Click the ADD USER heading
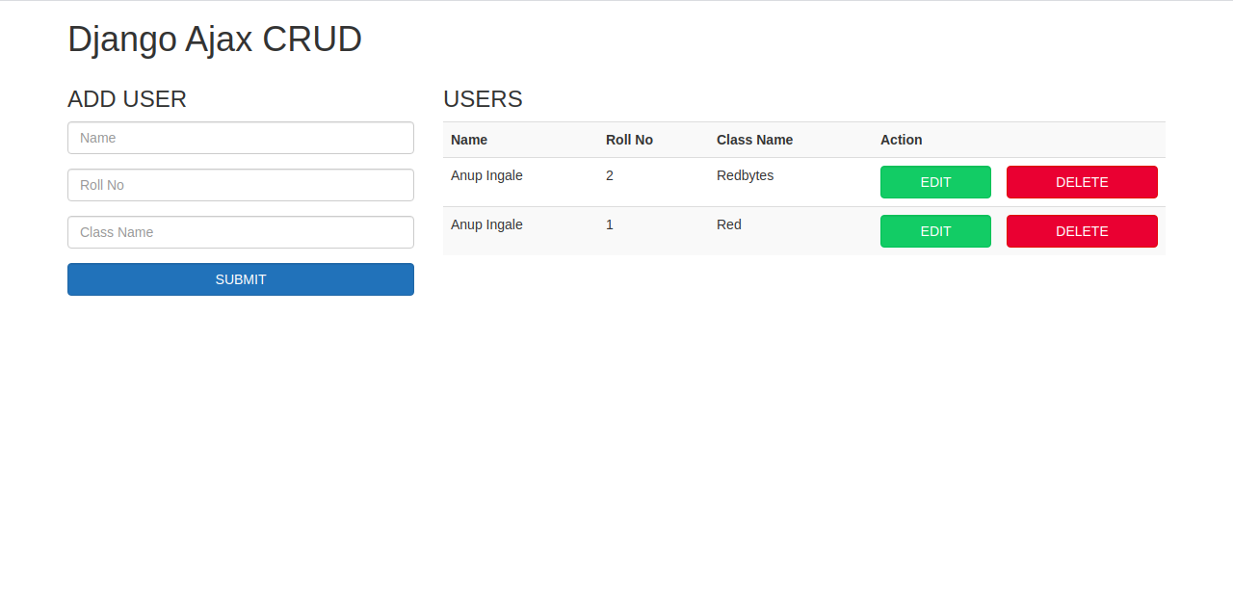 (127, 99)
